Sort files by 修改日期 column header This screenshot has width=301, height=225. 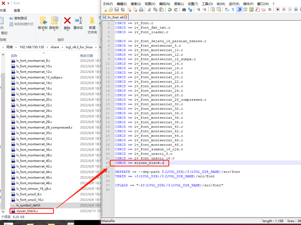pyautogui.click(x=86, y=56)
